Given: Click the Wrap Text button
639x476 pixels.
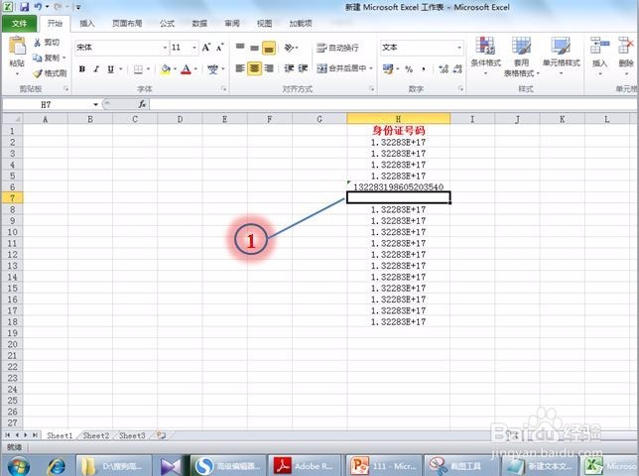Looking at the screenshot, I should (x=337, y=48).
